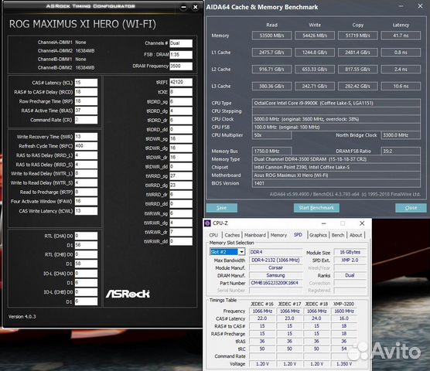Click the Refresh Cycle Time (tRFC) field
The height and width of the screenshot is (371, 430).
click(86, 146)
